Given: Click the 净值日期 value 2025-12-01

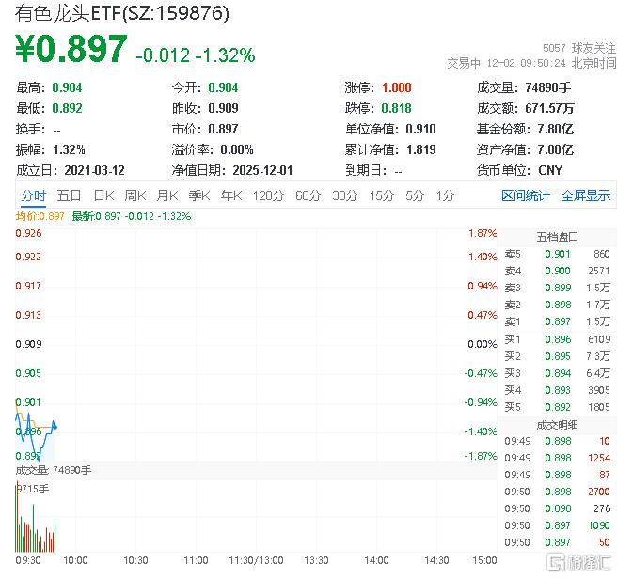Looking at the screenshot, I should point(262,170).
